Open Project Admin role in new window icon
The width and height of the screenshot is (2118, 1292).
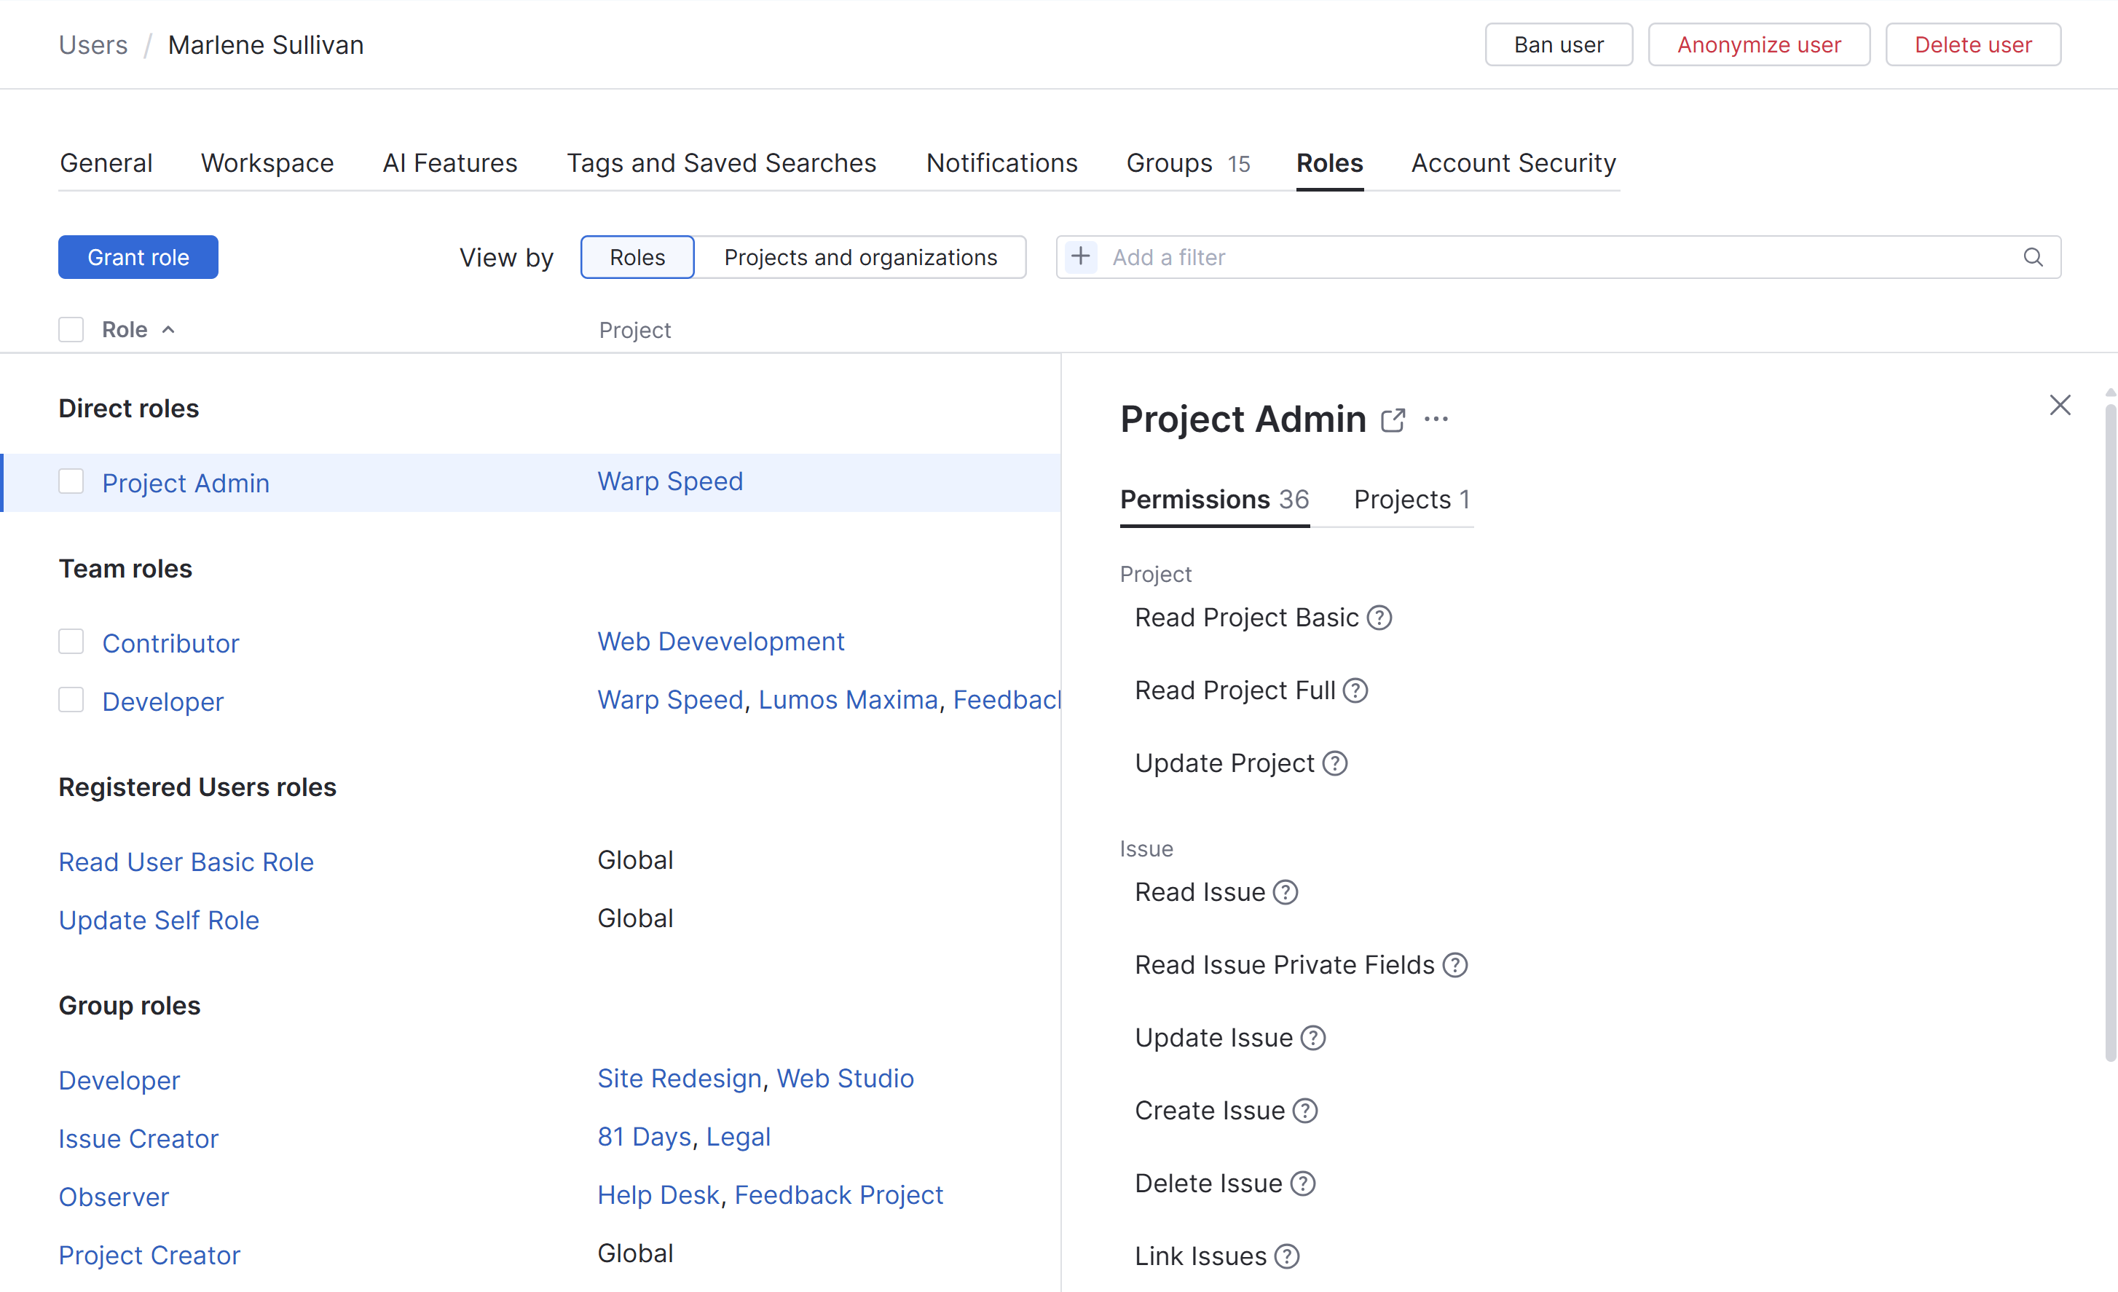point(1393,420)
